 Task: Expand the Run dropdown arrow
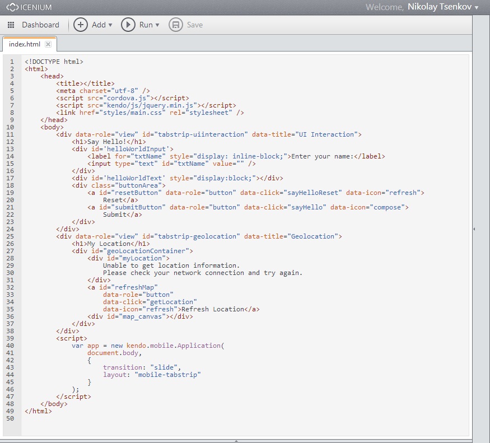tap(157, 25)
